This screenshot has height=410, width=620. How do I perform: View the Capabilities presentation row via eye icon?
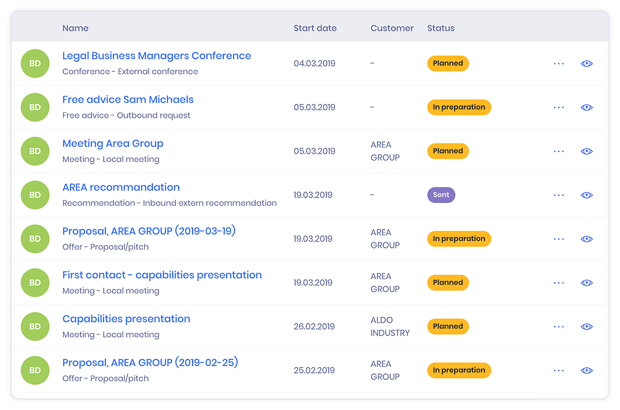pyautogui.click(x=586, y=326)
